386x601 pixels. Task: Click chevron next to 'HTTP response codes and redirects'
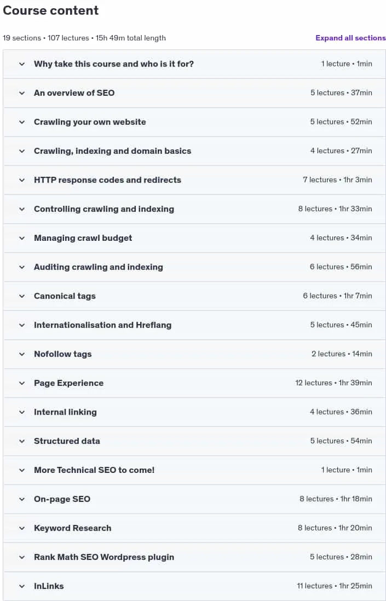coord(22,180)
